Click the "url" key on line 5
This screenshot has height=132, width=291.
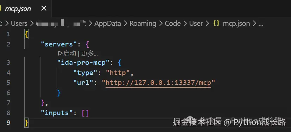pyautogui.click(x=83, y=83)
